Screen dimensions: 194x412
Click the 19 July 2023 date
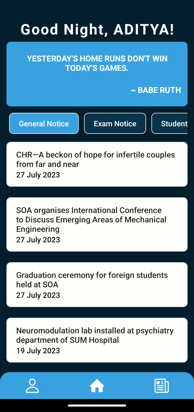click(x=38, y=351)
